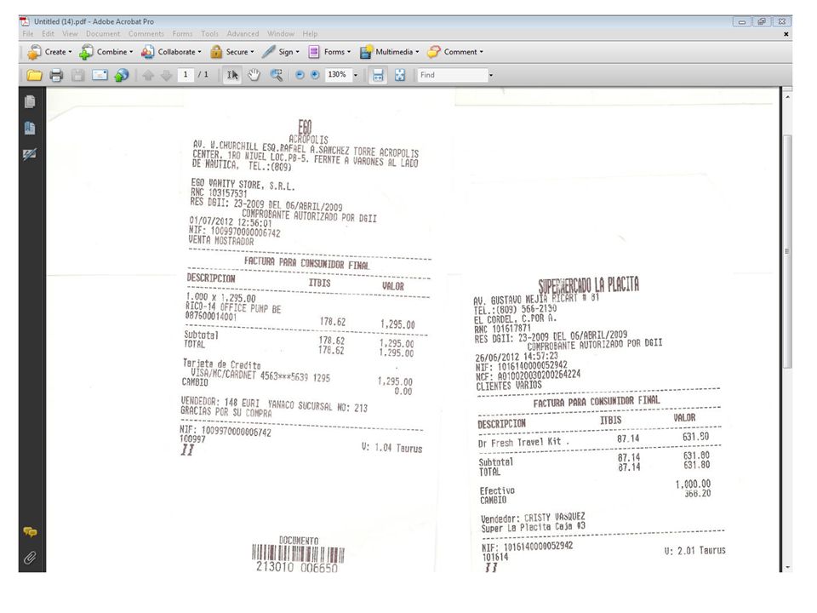Click the globe upload icon
The height and width of the screenshot is (613, 817).
click(x=122, y=76)
